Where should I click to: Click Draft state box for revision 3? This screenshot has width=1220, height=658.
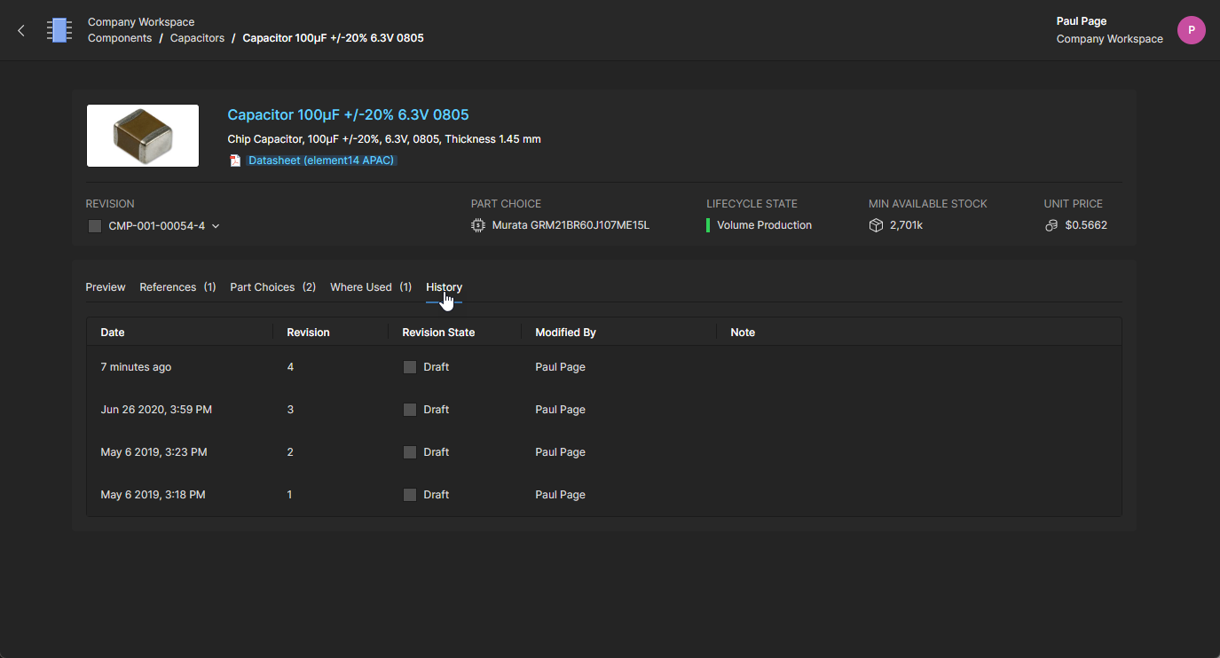point(410,410)
